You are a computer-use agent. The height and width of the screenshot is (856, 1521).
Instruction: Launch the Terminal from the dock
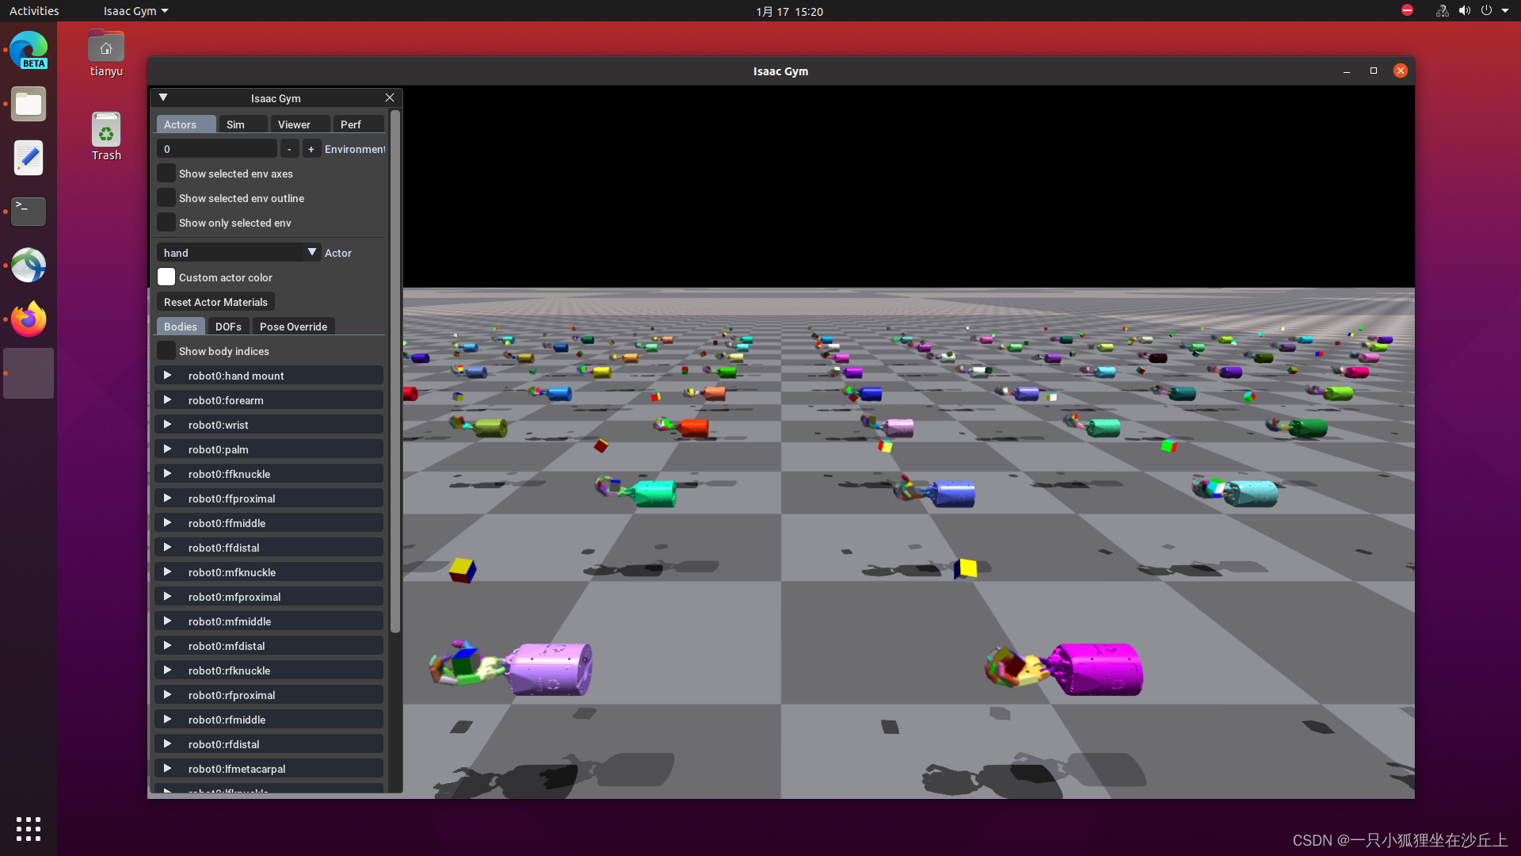pos(29,212)
